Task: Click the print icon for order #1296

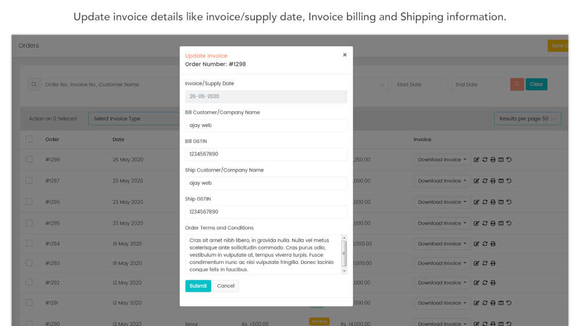Action: tap(492, 202)
